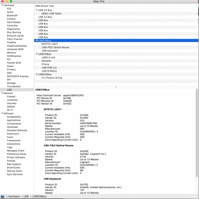Image resolution: width=199 pixels, height=199 pixels.
Task: Collapse the USB 2.0 Bus with QEMU tablet
Action: [x=37, y=10]
